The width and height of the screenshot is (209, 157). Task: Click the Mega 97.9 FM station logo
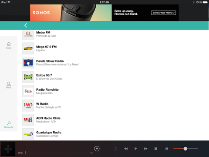click(28, 48)
